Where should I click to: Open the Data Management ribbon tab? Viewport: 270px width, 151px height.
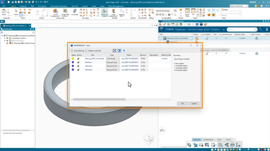[x=116, y=6]
